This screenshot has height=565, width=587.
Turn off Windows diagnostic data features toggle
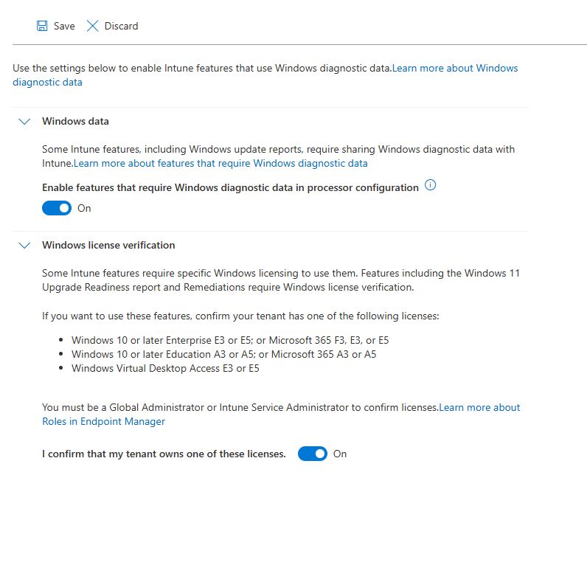click(x=57, y=208)
